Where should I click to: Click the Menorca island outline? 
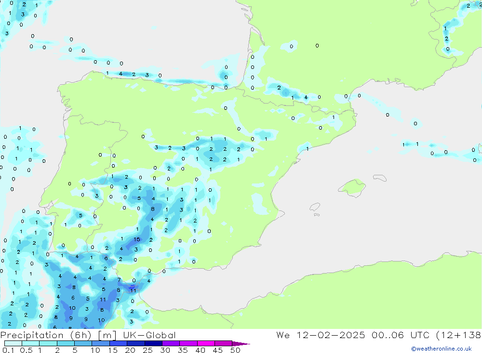[380, 178]
